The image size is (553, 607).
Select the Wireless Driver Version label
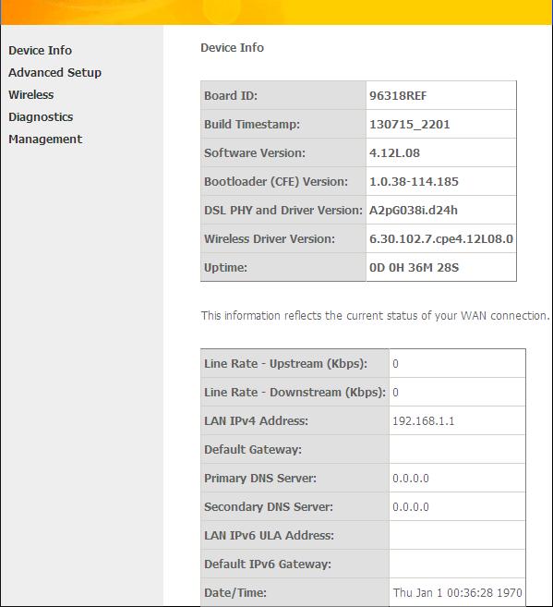[270, 239]
